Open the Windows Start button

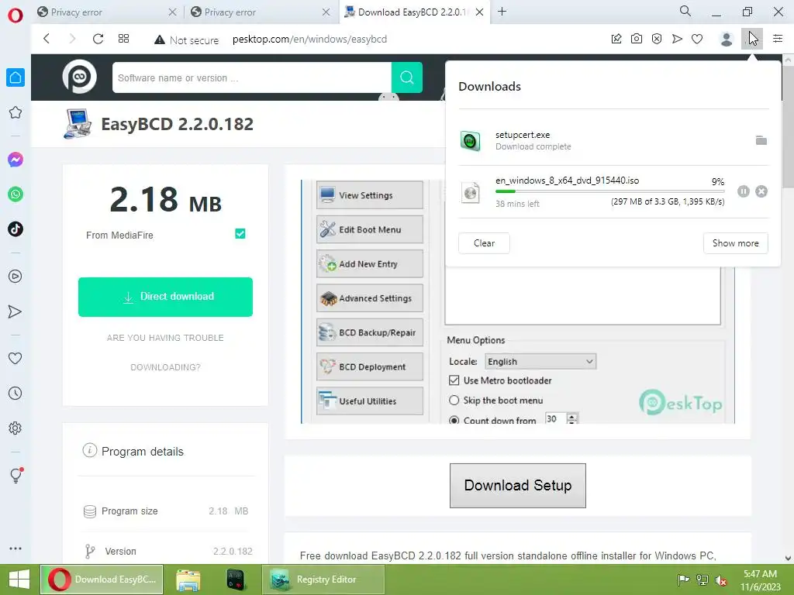tap(19, 580)
